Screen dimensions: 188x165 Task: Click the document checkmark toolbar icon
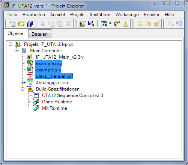click(171, 24)
